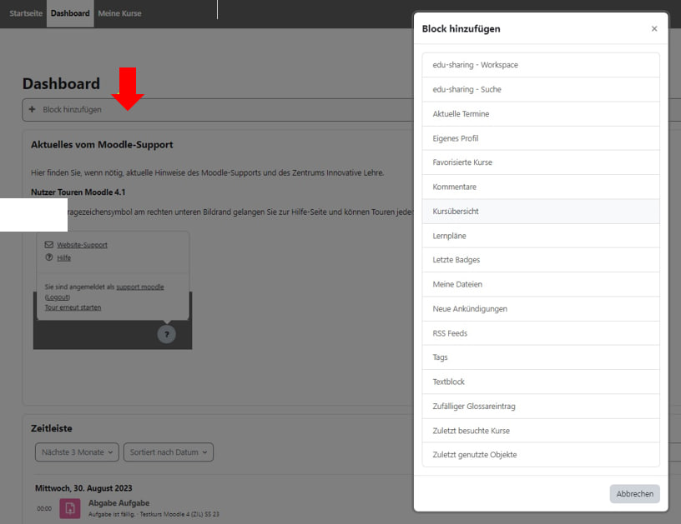The height and width of the screenshot is (524, 681).
Task: Open the Abgabe Aufgabe timeline entry
Action: (119, 502)
